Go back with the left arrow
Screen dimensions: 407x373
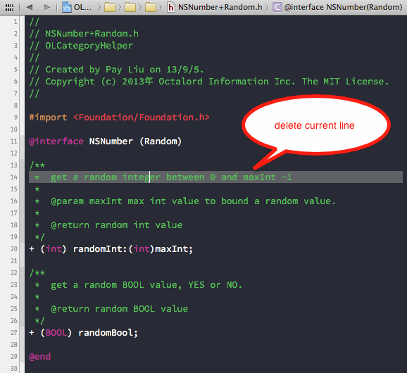point(30,7)
